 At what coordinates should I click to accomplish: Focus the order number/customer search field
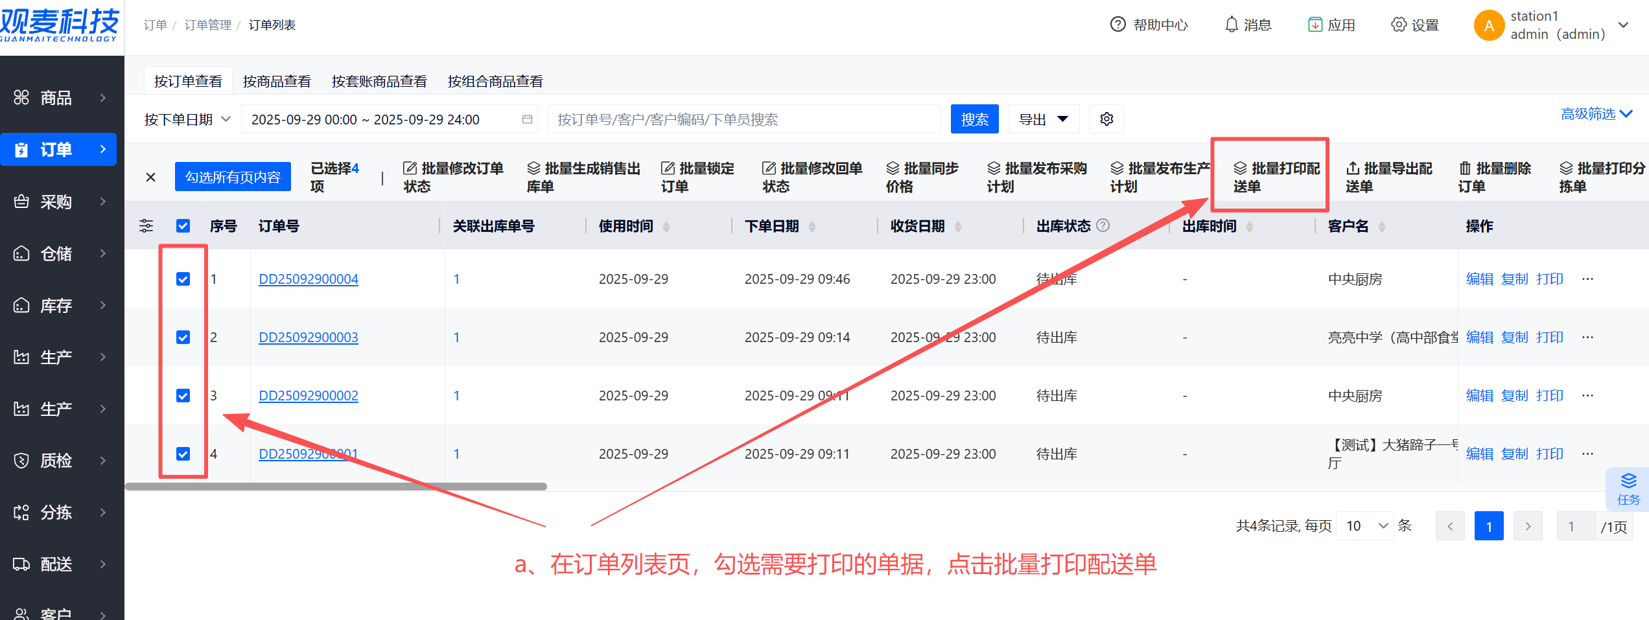(744, 119)
